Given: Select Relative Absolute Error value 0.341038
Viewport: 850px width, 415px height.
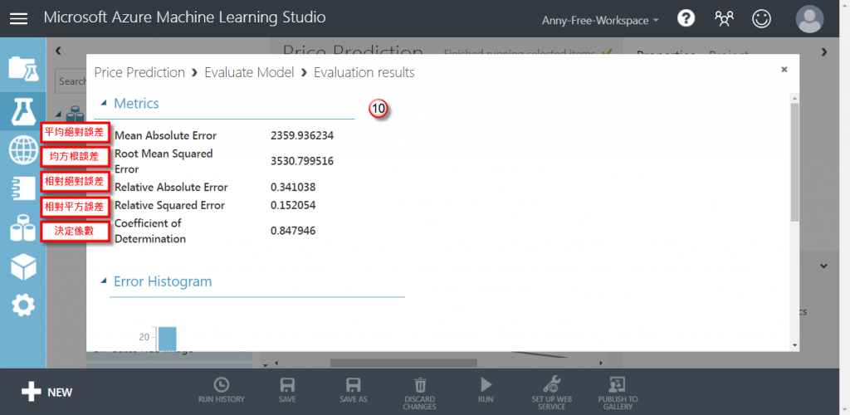Looking at the screenshot, I should coord(293,188).
